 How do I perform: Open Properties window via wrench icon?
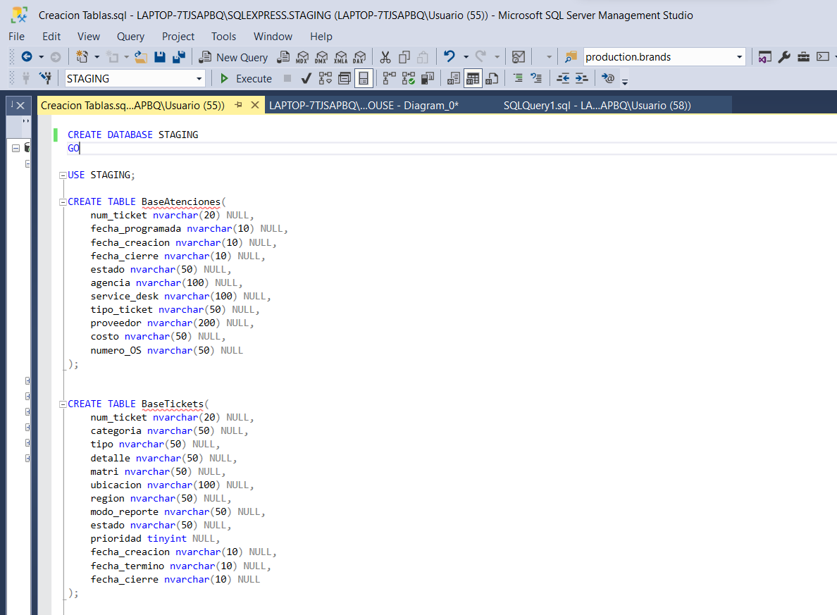click(784, 57)
